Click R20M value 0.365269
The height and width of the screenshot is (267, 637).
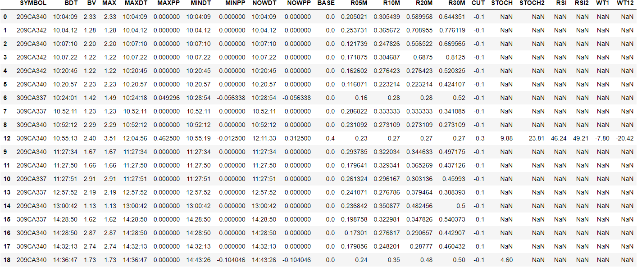pos(419,166)
